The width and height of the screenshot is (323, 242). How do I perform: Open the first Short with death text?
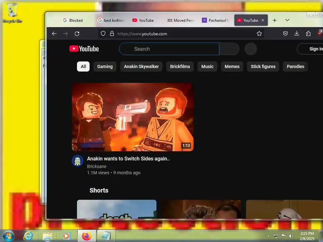click(117, 209)
